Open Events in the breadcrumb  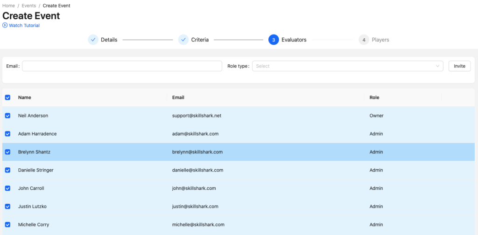click(28, 6)
